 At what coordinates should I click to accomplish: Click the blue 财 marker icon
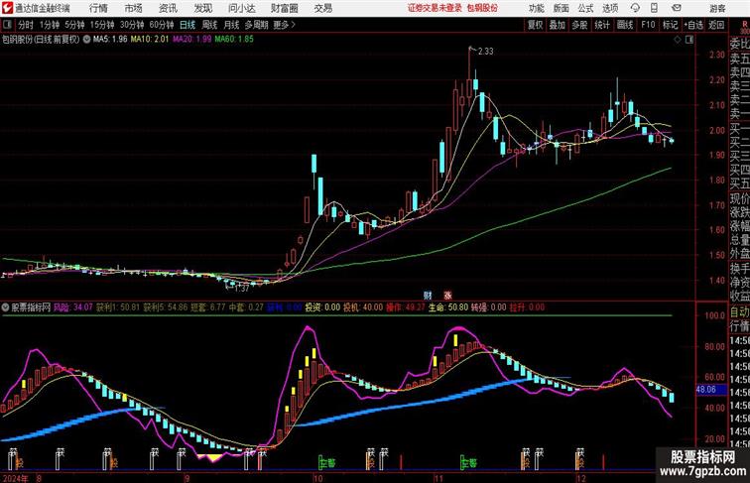pos(428,296)
